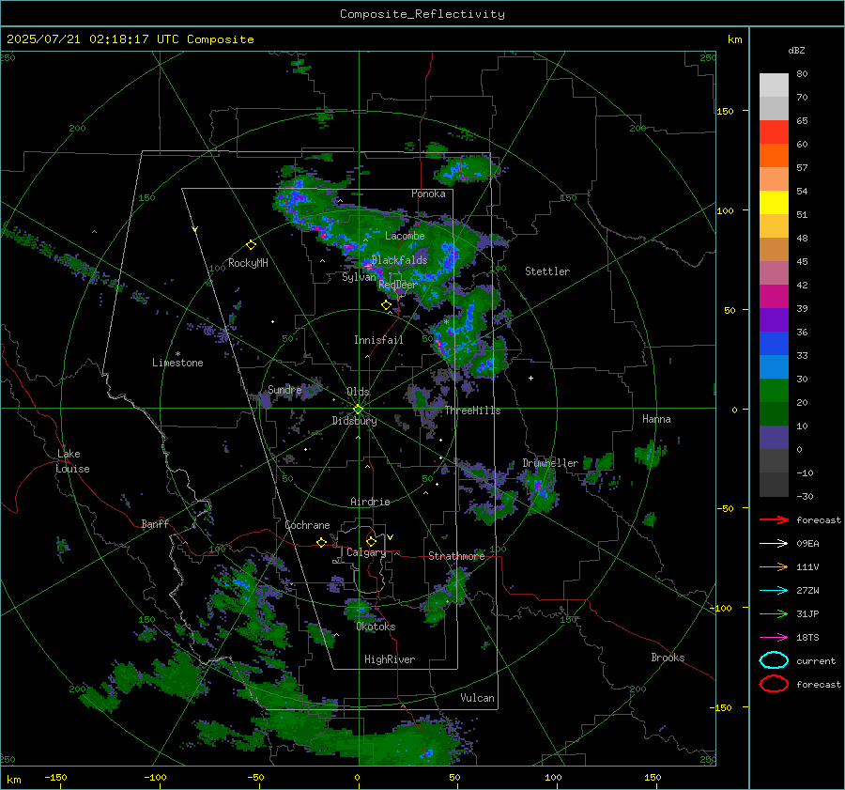Click the green 31JP arrow legend icon
Screen dimensions: 845x790
tap(774, 613)
